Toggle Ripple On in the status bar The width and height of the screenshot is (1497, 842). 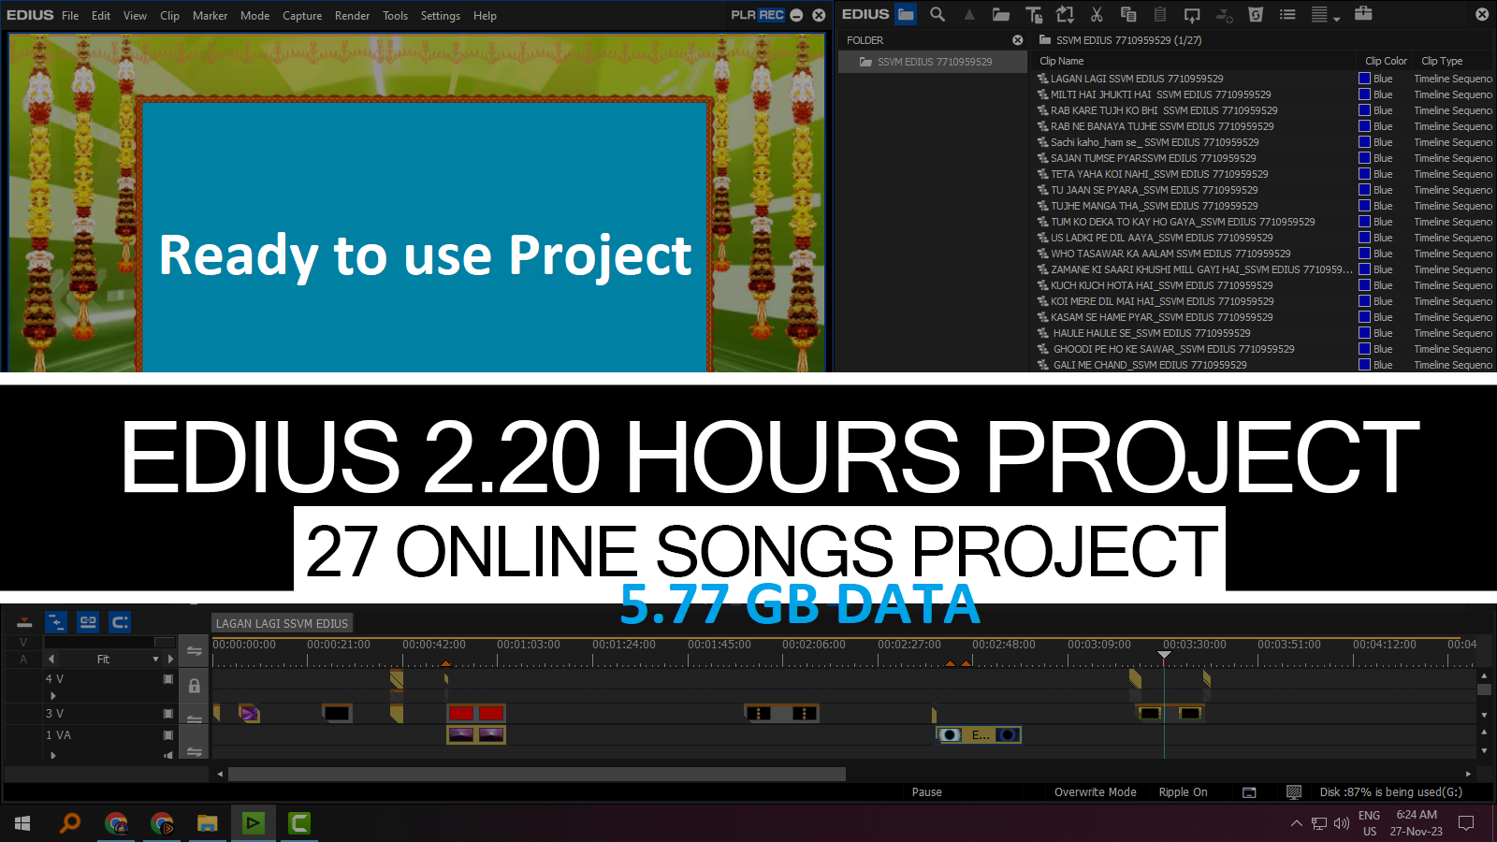(x=1183, y=791)
